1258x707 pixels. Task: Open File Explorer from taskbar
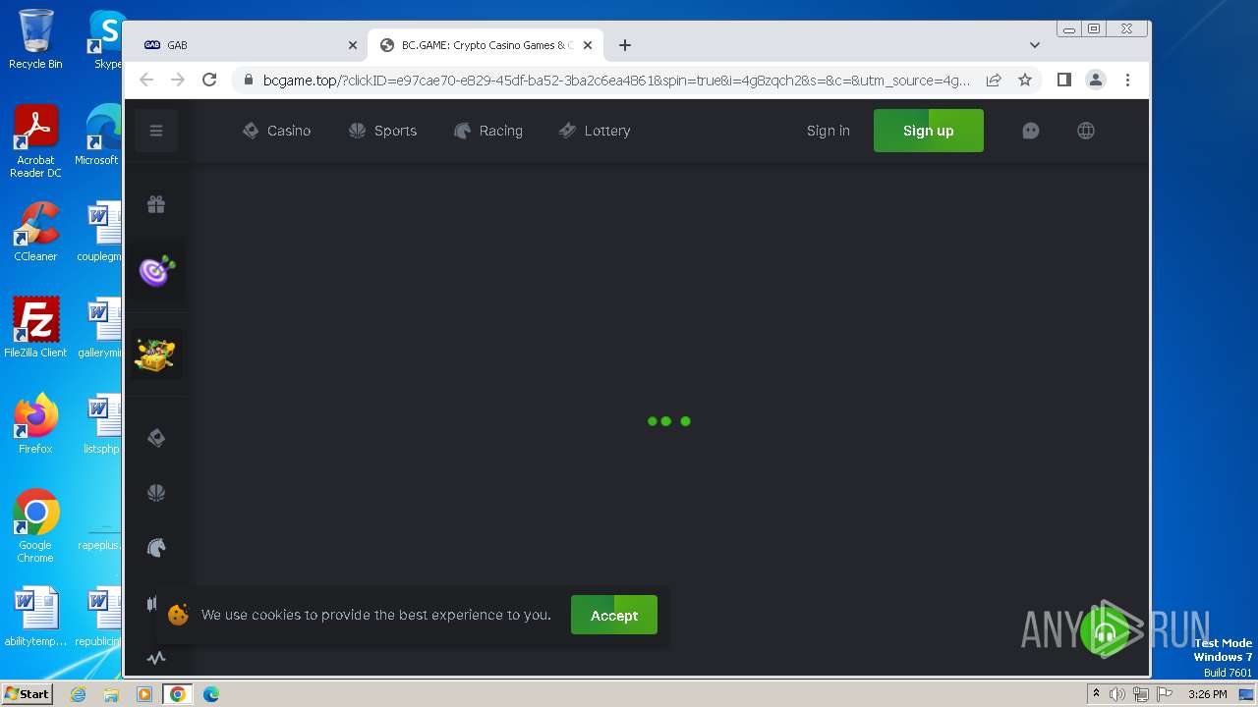coord(111,694)
